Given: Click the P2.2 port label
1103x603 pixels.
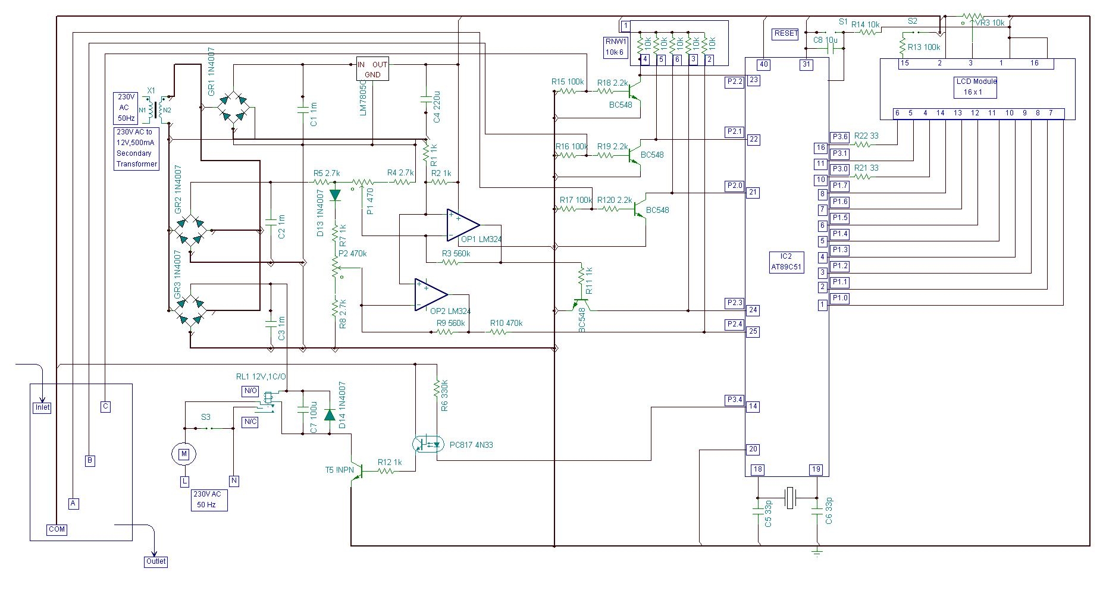Looking at the screenshot, I should point(735,82).
